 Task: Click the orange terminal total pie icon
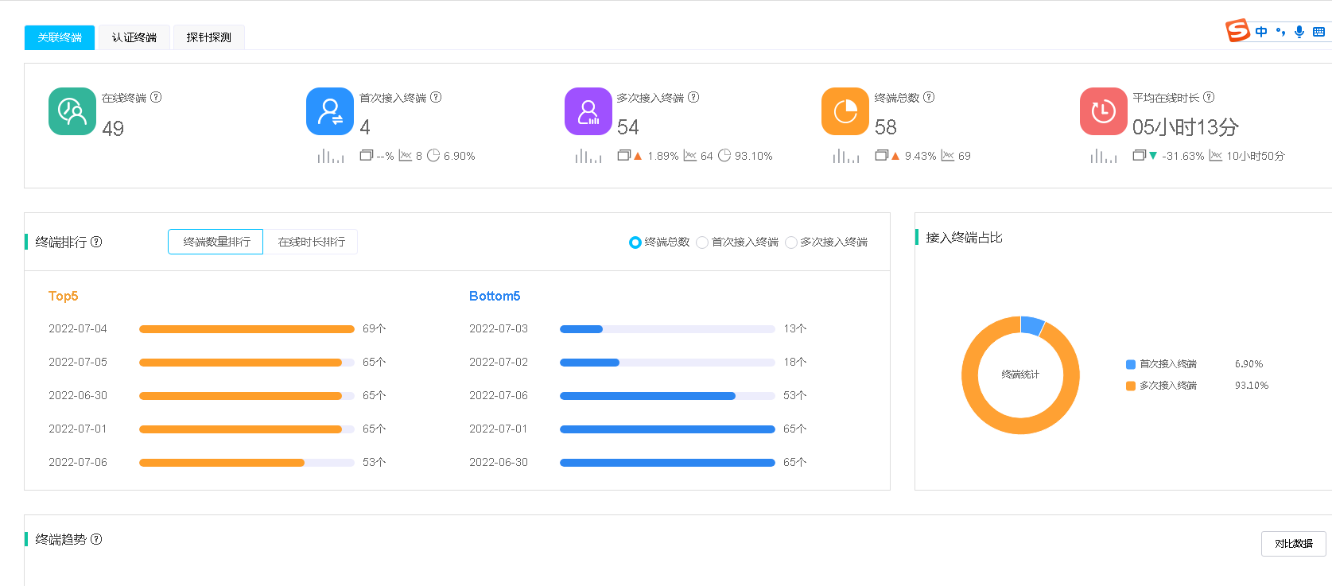click(845, 111)
